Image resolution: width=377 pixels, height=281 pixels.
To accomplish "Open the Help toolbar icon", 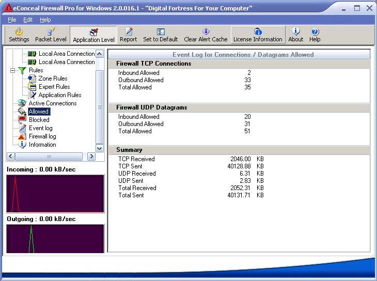I will [x=315, y=32].
